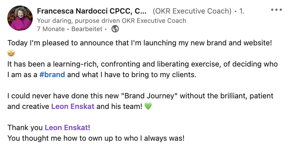Click the 'and what I have to bring' text

pos(131,74)
